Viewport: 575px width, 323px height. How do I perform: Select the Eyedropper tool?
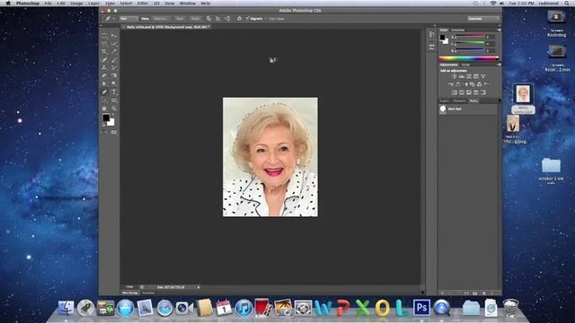[114, 52]
